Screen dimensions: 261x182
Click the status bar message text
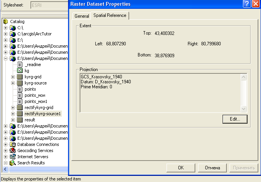click(41, 179)
